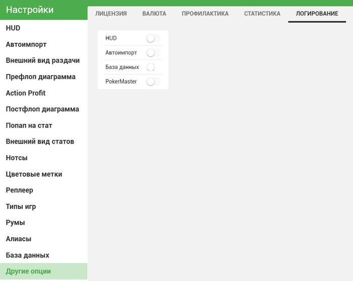Click the PokerMaster label in logging card
353x281 pixels.
point(121,82)
